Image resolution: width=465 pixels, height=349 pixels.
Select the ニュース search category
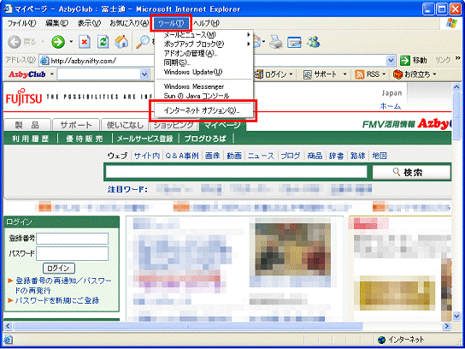click(x=261, y=156)
